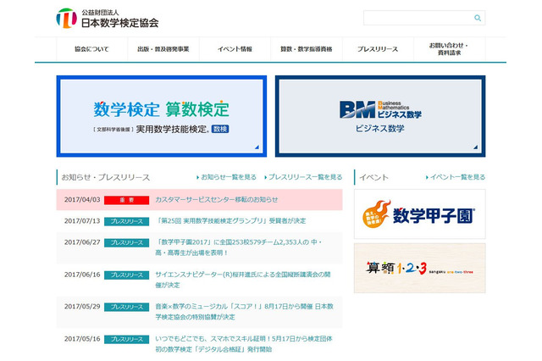
Task: Click プレスリリース tag beside 2017/06/16
Action: [x=126, y=275]
